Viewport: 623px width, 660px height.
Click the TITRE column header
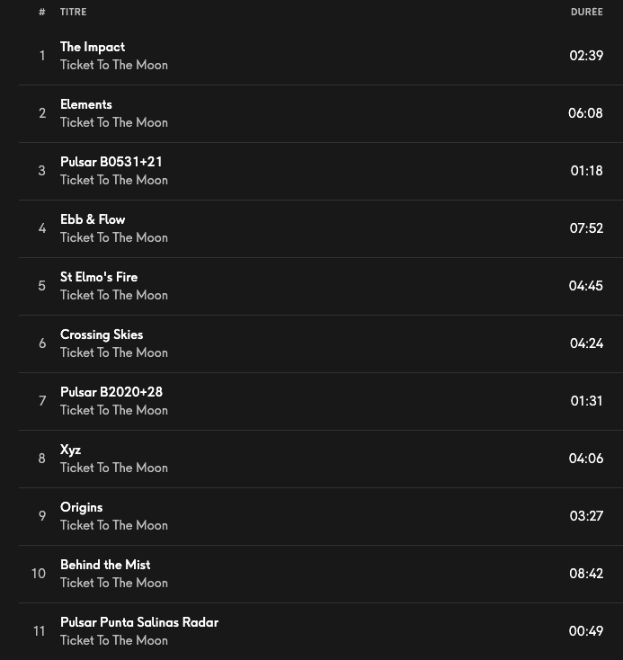coord(74,12)
